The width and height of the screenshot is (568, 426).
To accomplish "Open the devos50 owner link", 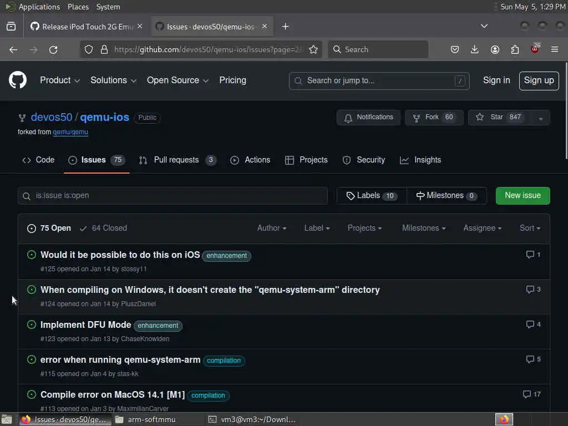I will (x=52, y=118).
